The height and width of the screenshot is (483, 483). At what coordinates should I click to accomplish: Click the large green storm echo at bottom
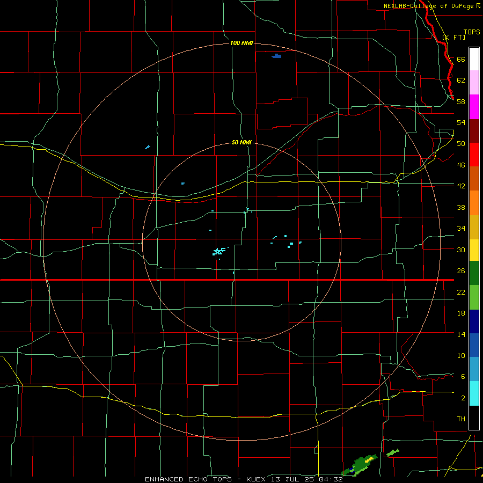pos(360,465)
